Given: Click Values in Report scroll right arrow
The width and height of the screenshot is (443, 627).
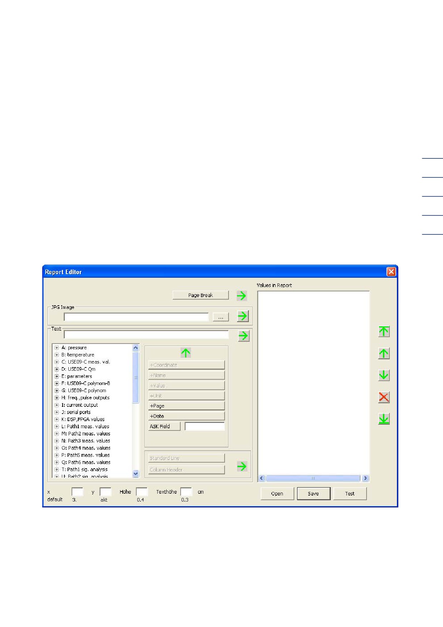Looking at the screenshot, I should 365,478.
